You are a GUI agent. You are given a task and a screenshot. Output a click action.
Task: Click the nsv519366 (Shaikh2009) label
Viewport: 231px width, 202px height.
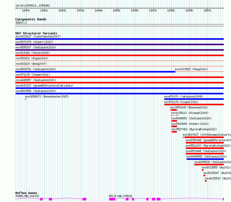[33, 53]
